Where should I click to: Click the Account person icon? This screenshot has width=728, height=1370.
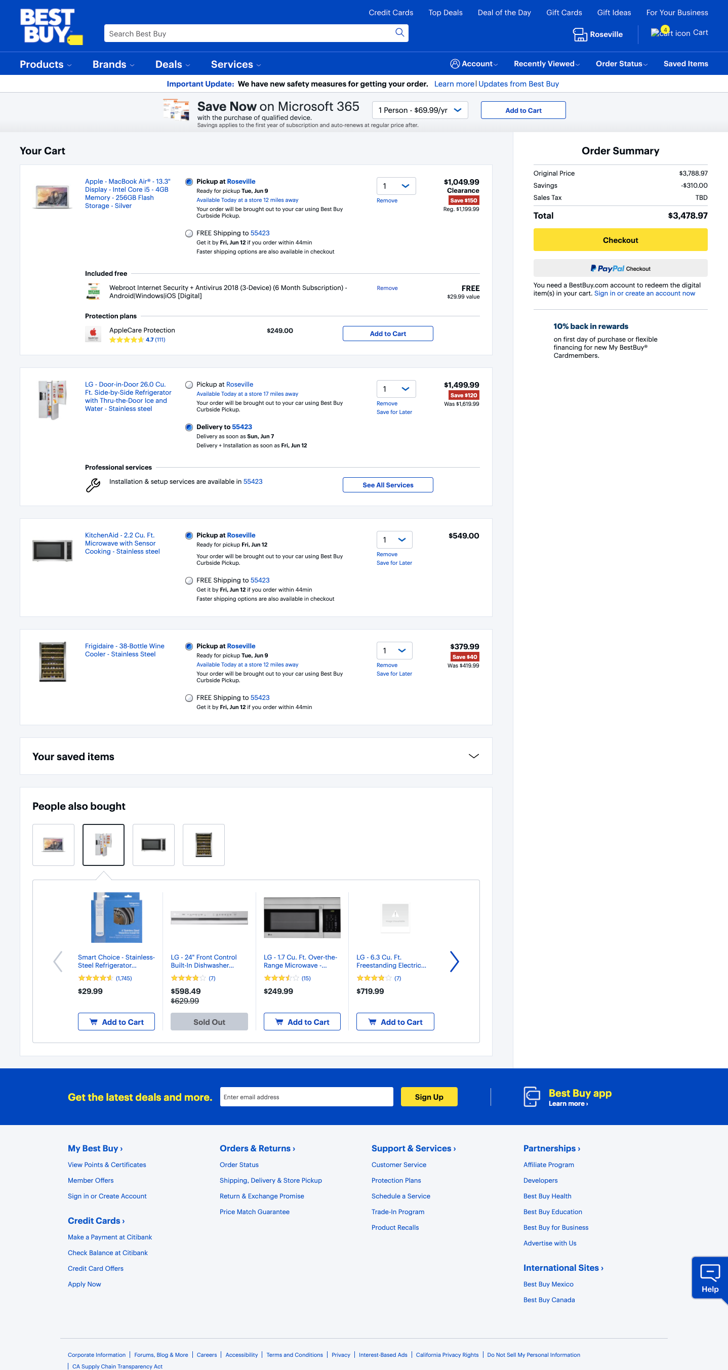pyautogui.click(x=455, y=64)
